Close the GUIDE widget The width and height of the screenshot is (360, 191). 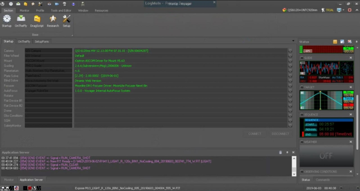(351, 58)
